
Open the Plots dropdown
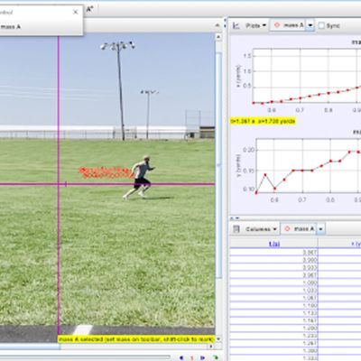click(x=256, y=25)
